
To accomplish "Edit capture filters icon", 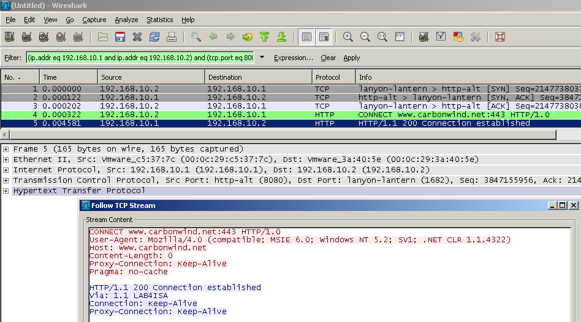I will coord(423,37).
